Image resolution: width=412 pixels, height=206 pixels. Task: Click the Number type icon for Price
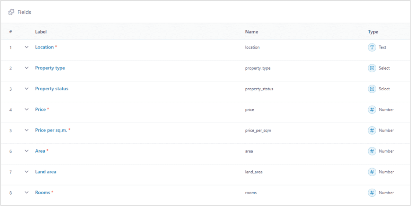(x=372, y=110)
